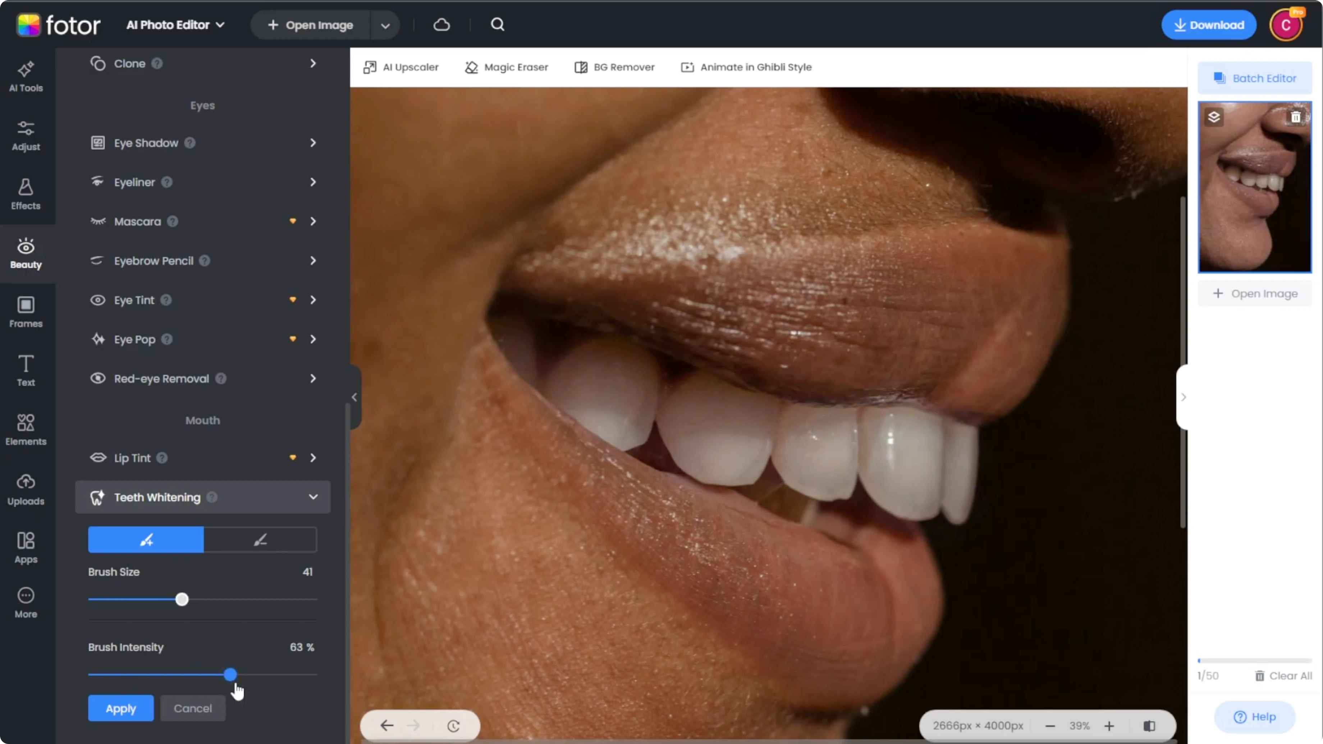Image resolution: width=1323 pixels, height=744 pixels.
Task: Open the Effects sidebar panel
Action: coord(26,194)
